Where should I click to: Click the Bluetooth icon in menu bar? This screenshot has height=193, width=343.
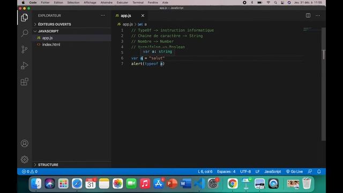(252, 3)
